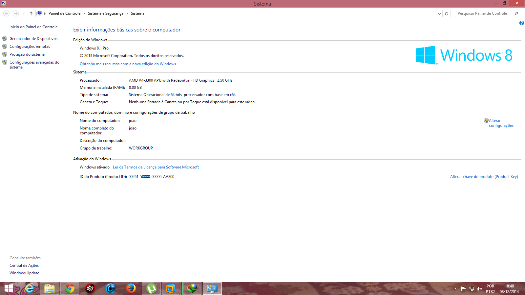Click the volume speaker icon in system tray
Image resolution: width=525 pixels, height=295 pixels.
(479, 289)
